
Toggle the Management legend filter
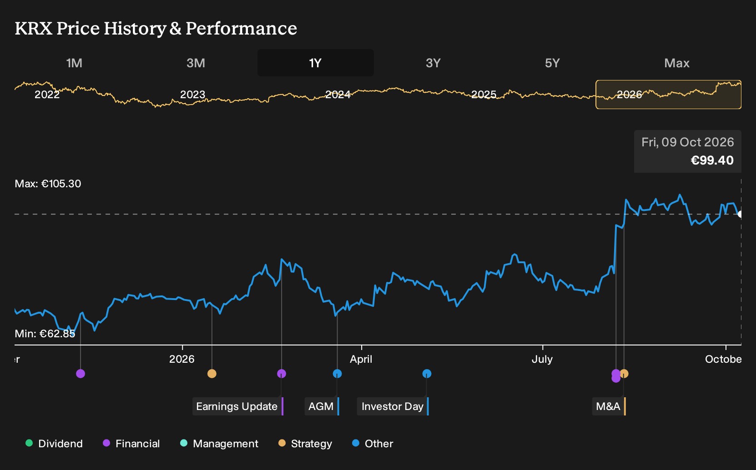(219, 444)
